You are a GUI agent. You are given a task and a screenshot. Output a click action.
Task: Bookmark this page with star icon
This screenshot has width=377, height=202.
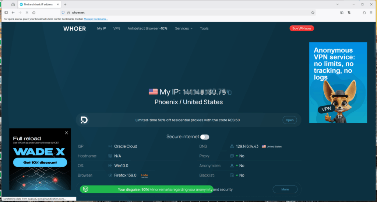point(313,13)
